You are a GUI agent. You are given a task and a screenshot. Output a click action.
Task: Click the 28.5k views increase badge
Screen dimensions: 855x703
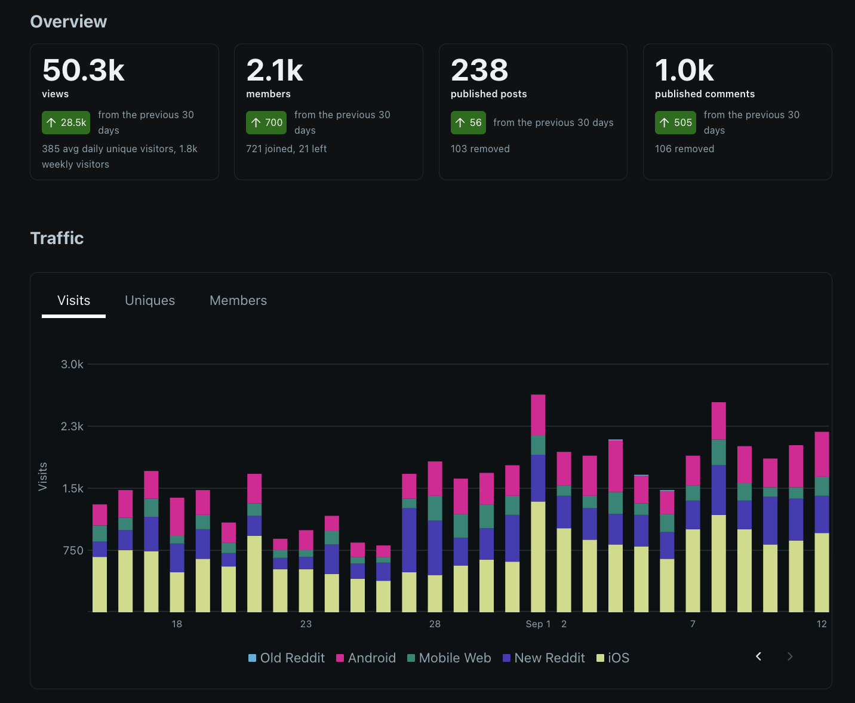[x=66, y=122]
